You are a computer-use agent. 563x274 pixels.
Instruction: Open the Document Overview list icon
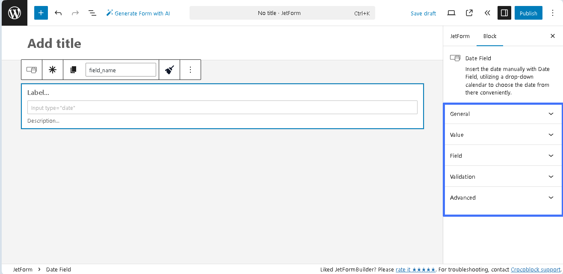point(92,13)
